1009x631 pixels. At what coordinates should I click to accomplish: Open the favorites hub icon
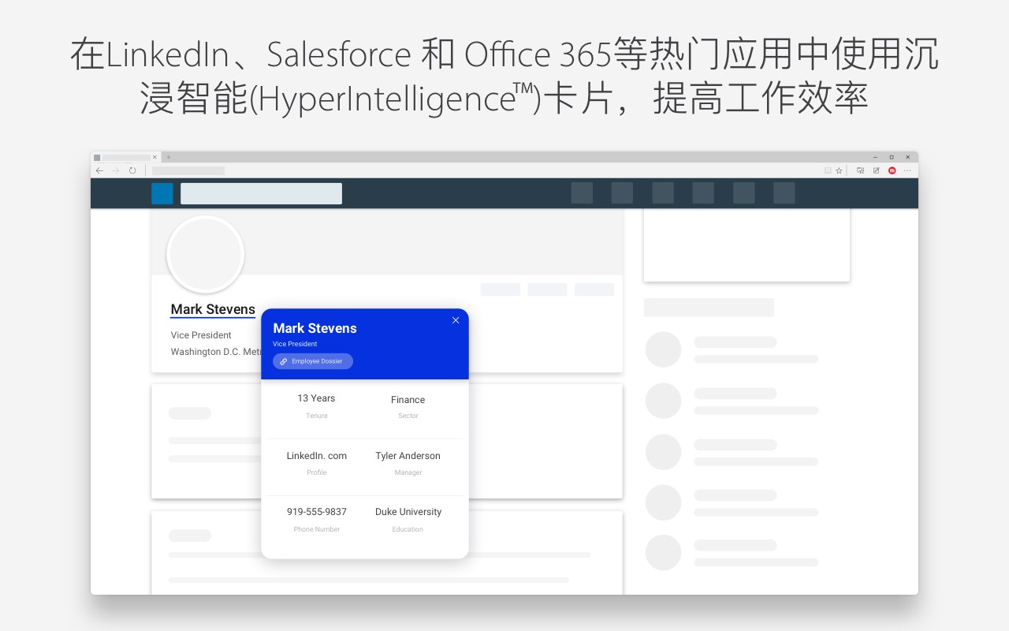[860, 170]
